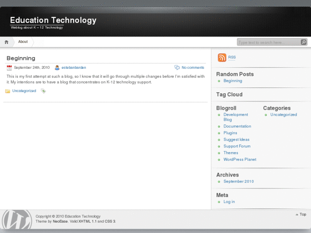Image resolution: width=311 pixels, height=233 pixels.
Task: Click the folder icon beside Uncategorized
Action: click(x=8, y=91)
